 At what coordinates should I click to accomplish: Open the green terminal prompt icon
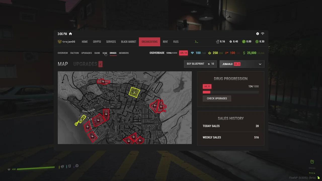[x=197, y=42]
